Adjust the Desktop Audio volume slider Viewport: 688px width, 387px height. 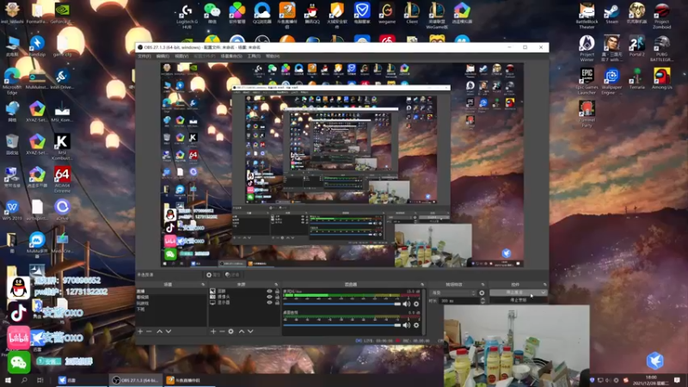tap(341, 325)
